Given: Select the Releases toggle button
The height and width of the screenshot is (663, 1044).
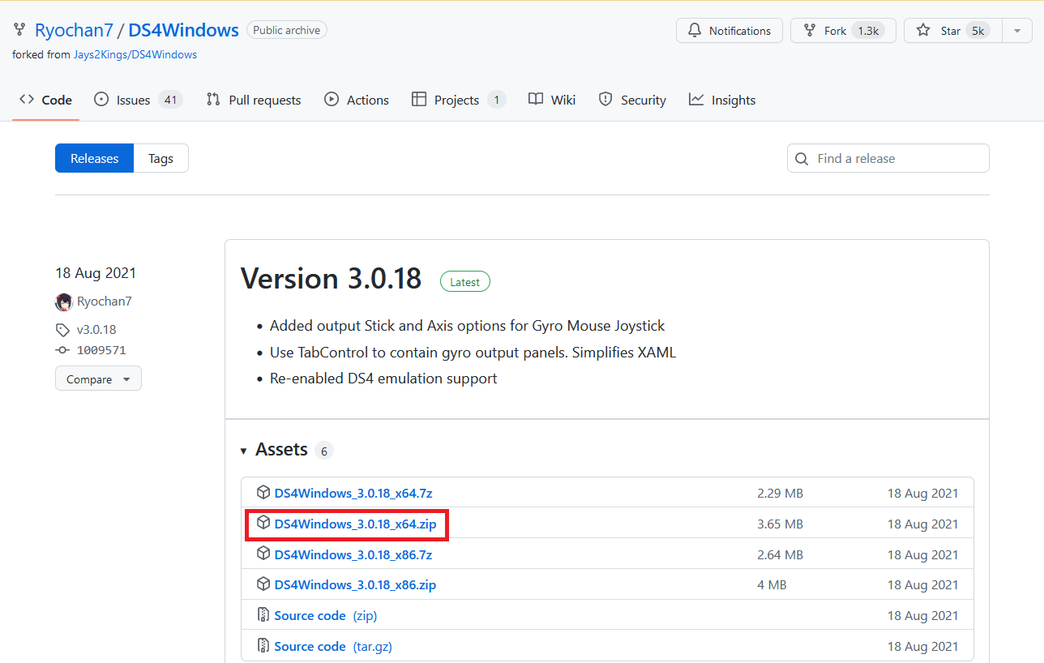Looking at the screenshot, I should point(94,159).
